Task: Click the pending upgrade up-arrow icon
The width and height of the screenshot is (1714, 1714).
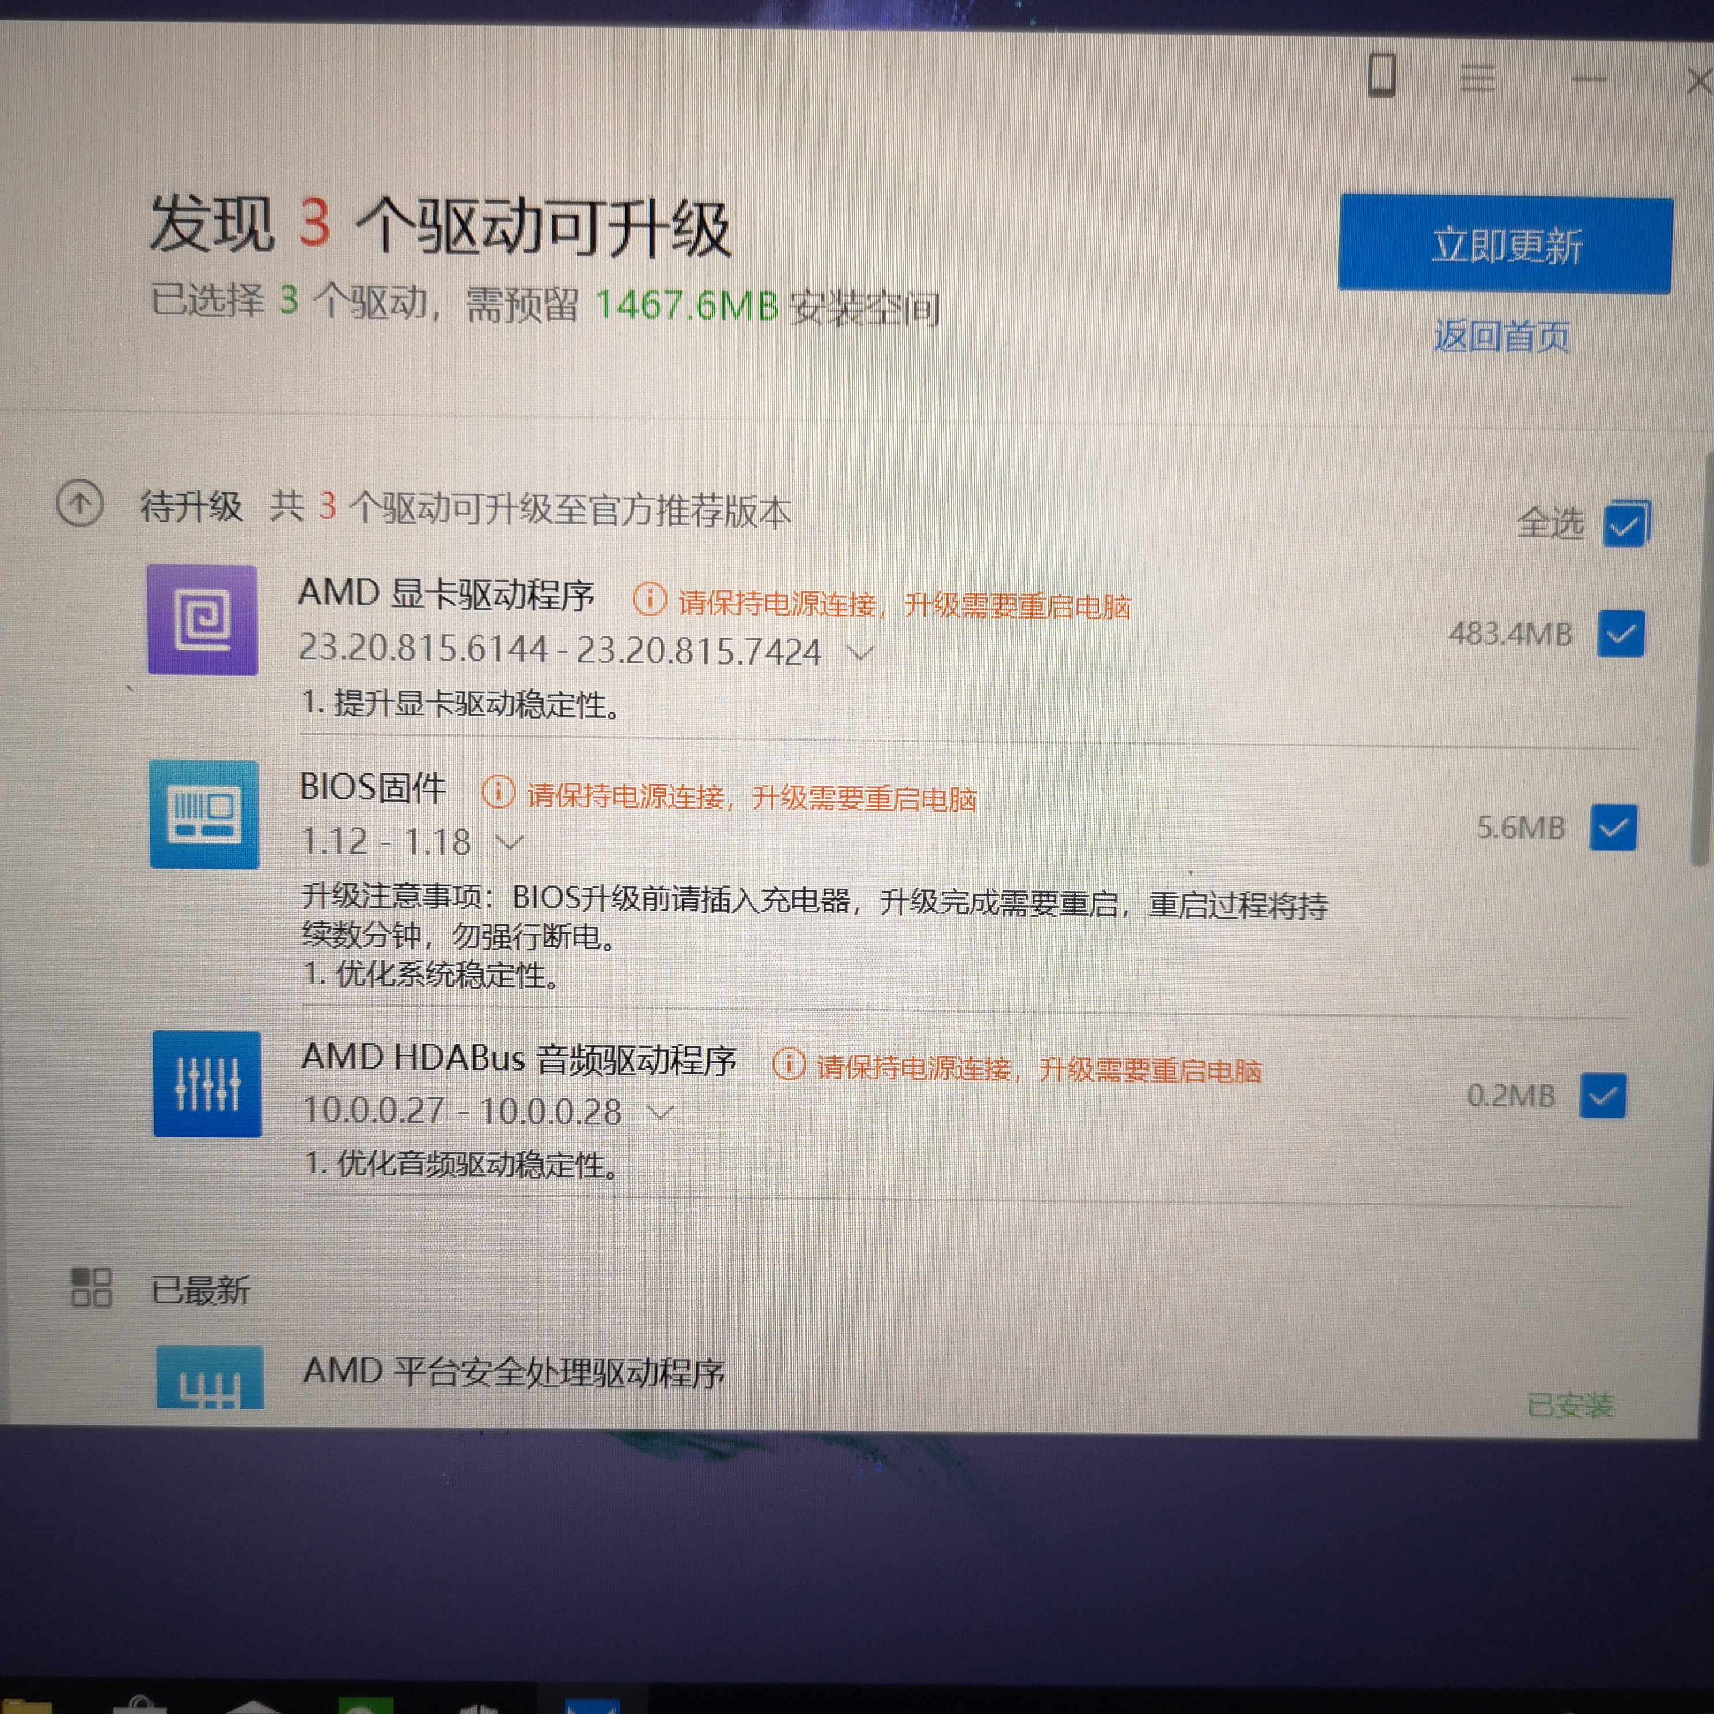Action: pos(80,504)
